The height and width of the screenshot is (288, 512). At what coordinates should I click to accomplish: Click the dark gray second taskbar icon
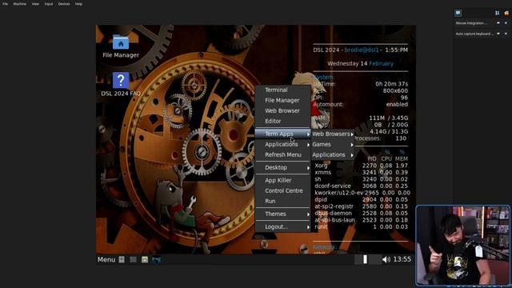click(x=133, y=259)
